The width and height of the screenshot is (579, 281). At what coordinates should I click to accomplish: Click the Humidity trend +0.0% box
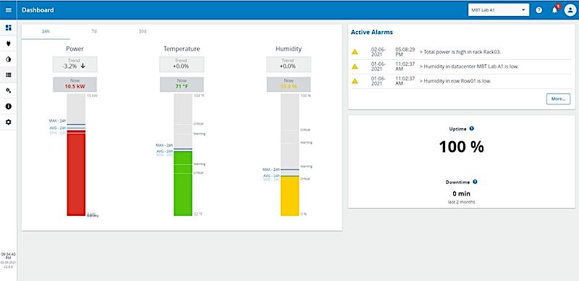tap(288, 64)
